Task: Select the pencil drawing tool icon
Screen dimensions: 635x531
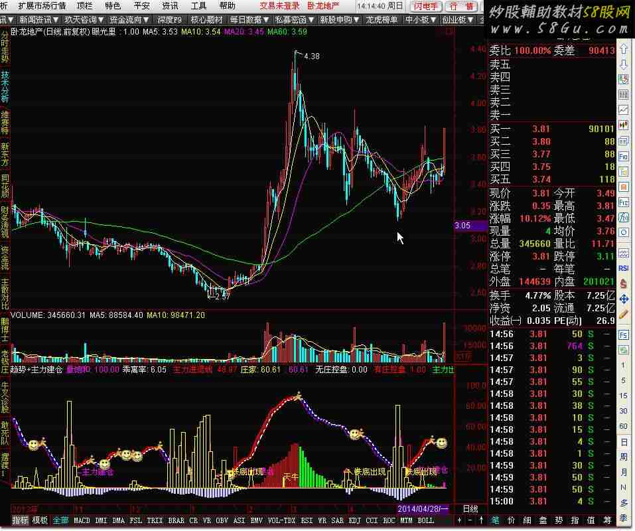Action: pos(624,314)
